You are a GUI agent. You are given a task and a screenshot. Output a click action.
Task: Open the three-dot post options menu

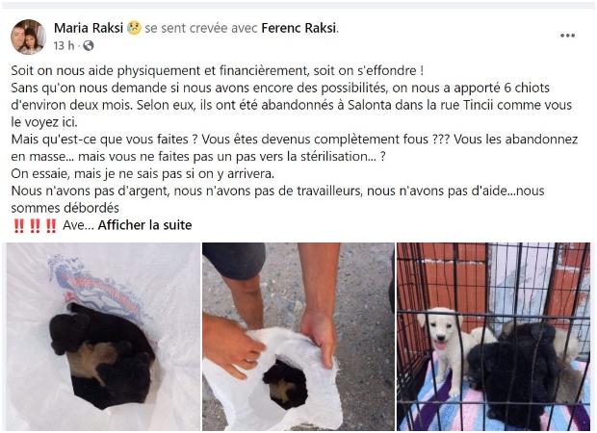[567, 36]
